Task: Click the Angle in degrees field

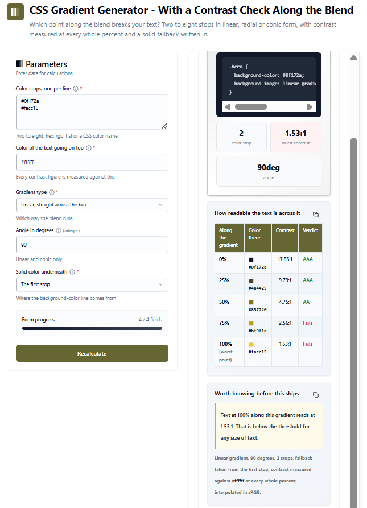Action: pos(92,245)
